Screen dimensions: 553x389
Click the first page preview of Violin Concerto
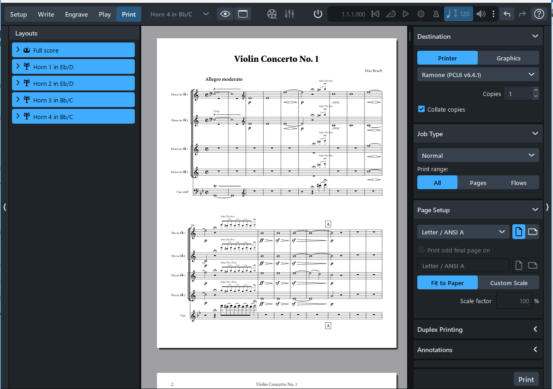pyautogui.click(x=276, y=193)
